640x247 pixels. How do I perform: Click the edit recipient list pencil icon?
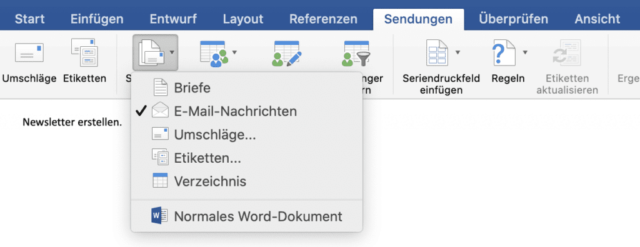pyautogui.click(x=286, y=54)
